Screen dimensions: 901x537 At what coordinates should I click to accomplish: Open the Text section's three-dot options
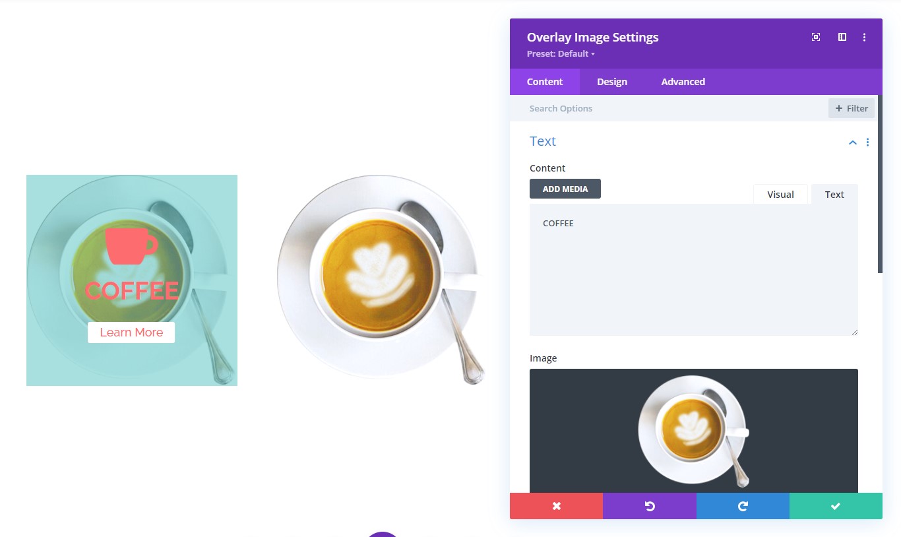pos(867,142)
